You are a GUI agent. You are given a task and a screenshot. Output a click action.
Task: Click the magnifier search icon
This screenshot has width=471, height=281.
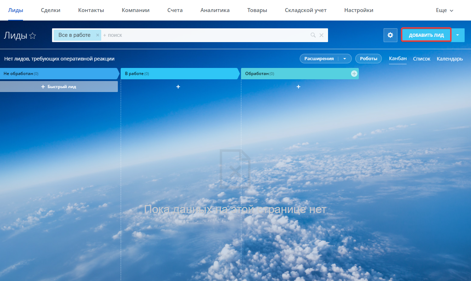313,35
